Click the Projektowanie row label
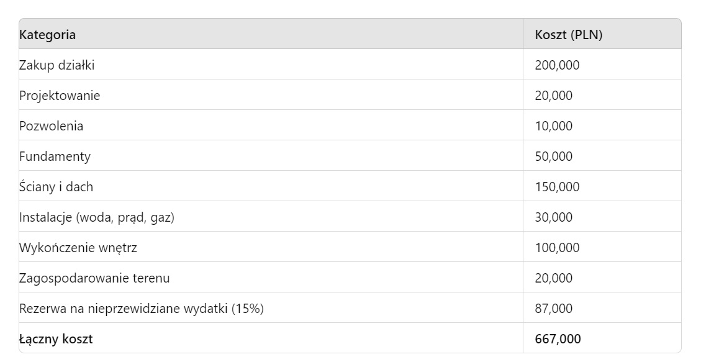 click(x=60, y=96)
